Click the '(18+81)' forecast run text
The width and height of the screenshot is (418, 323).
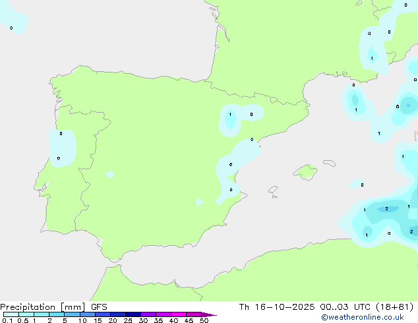(x=394, y=307)
